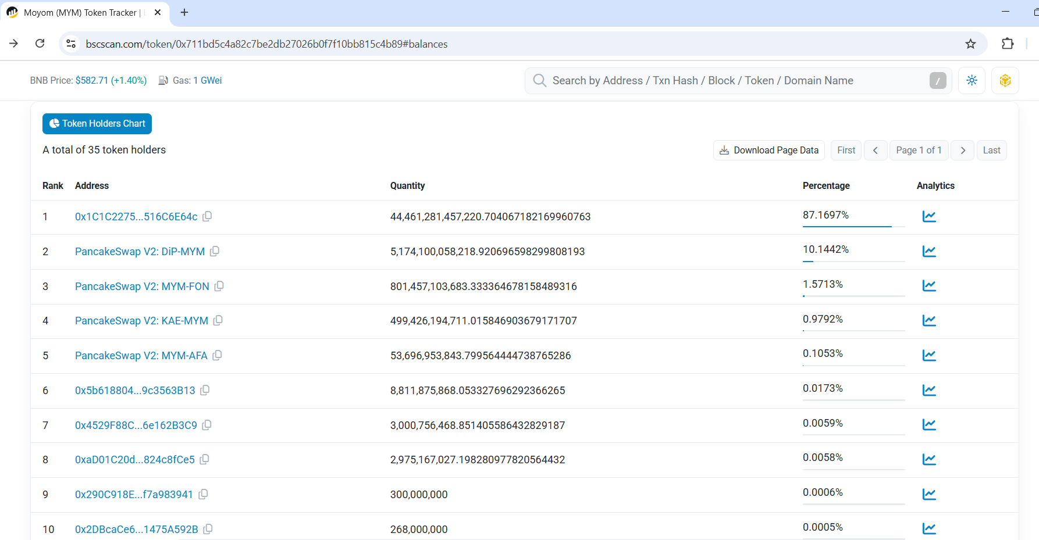Go to the previous page of holders

click(x=876, y=150)
